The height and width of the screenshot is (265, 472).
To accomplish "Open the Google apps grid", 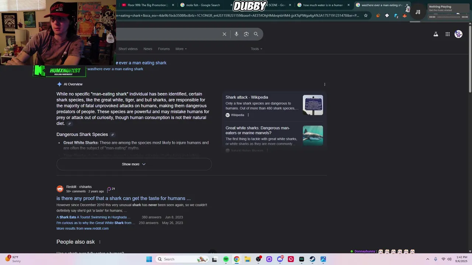I will point(447,34).
